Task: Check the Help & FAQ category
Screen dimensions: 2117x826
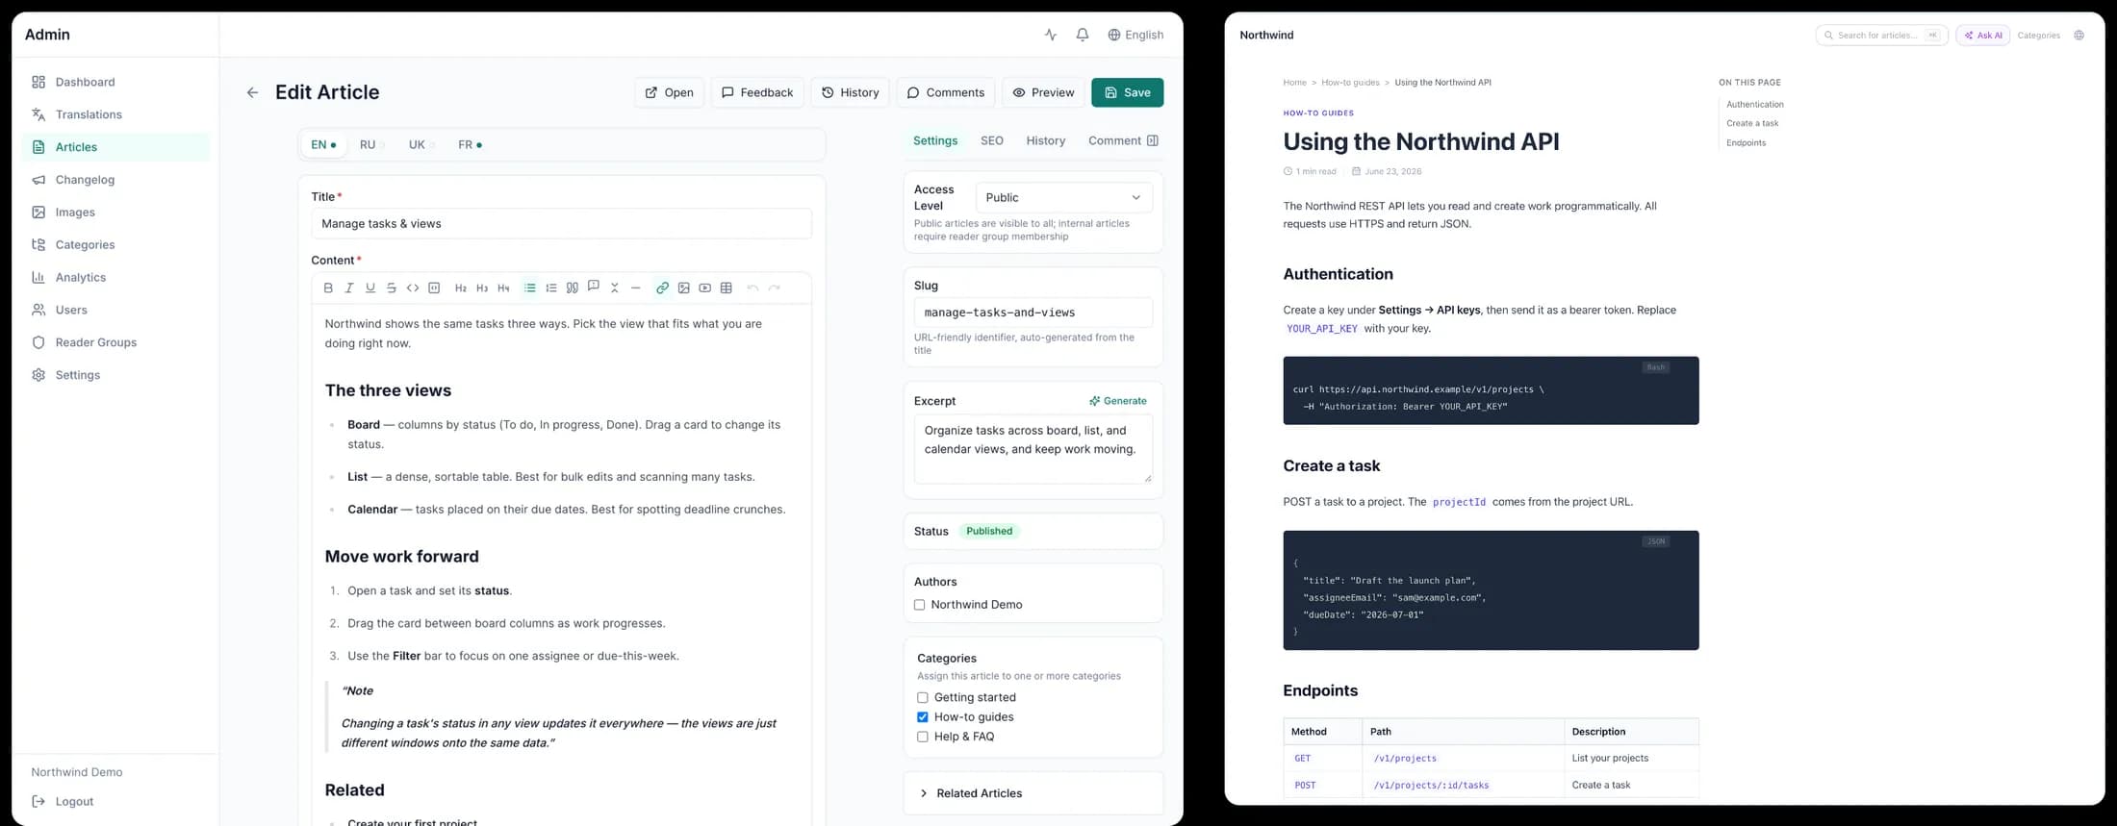Action: tap(923, 737)
